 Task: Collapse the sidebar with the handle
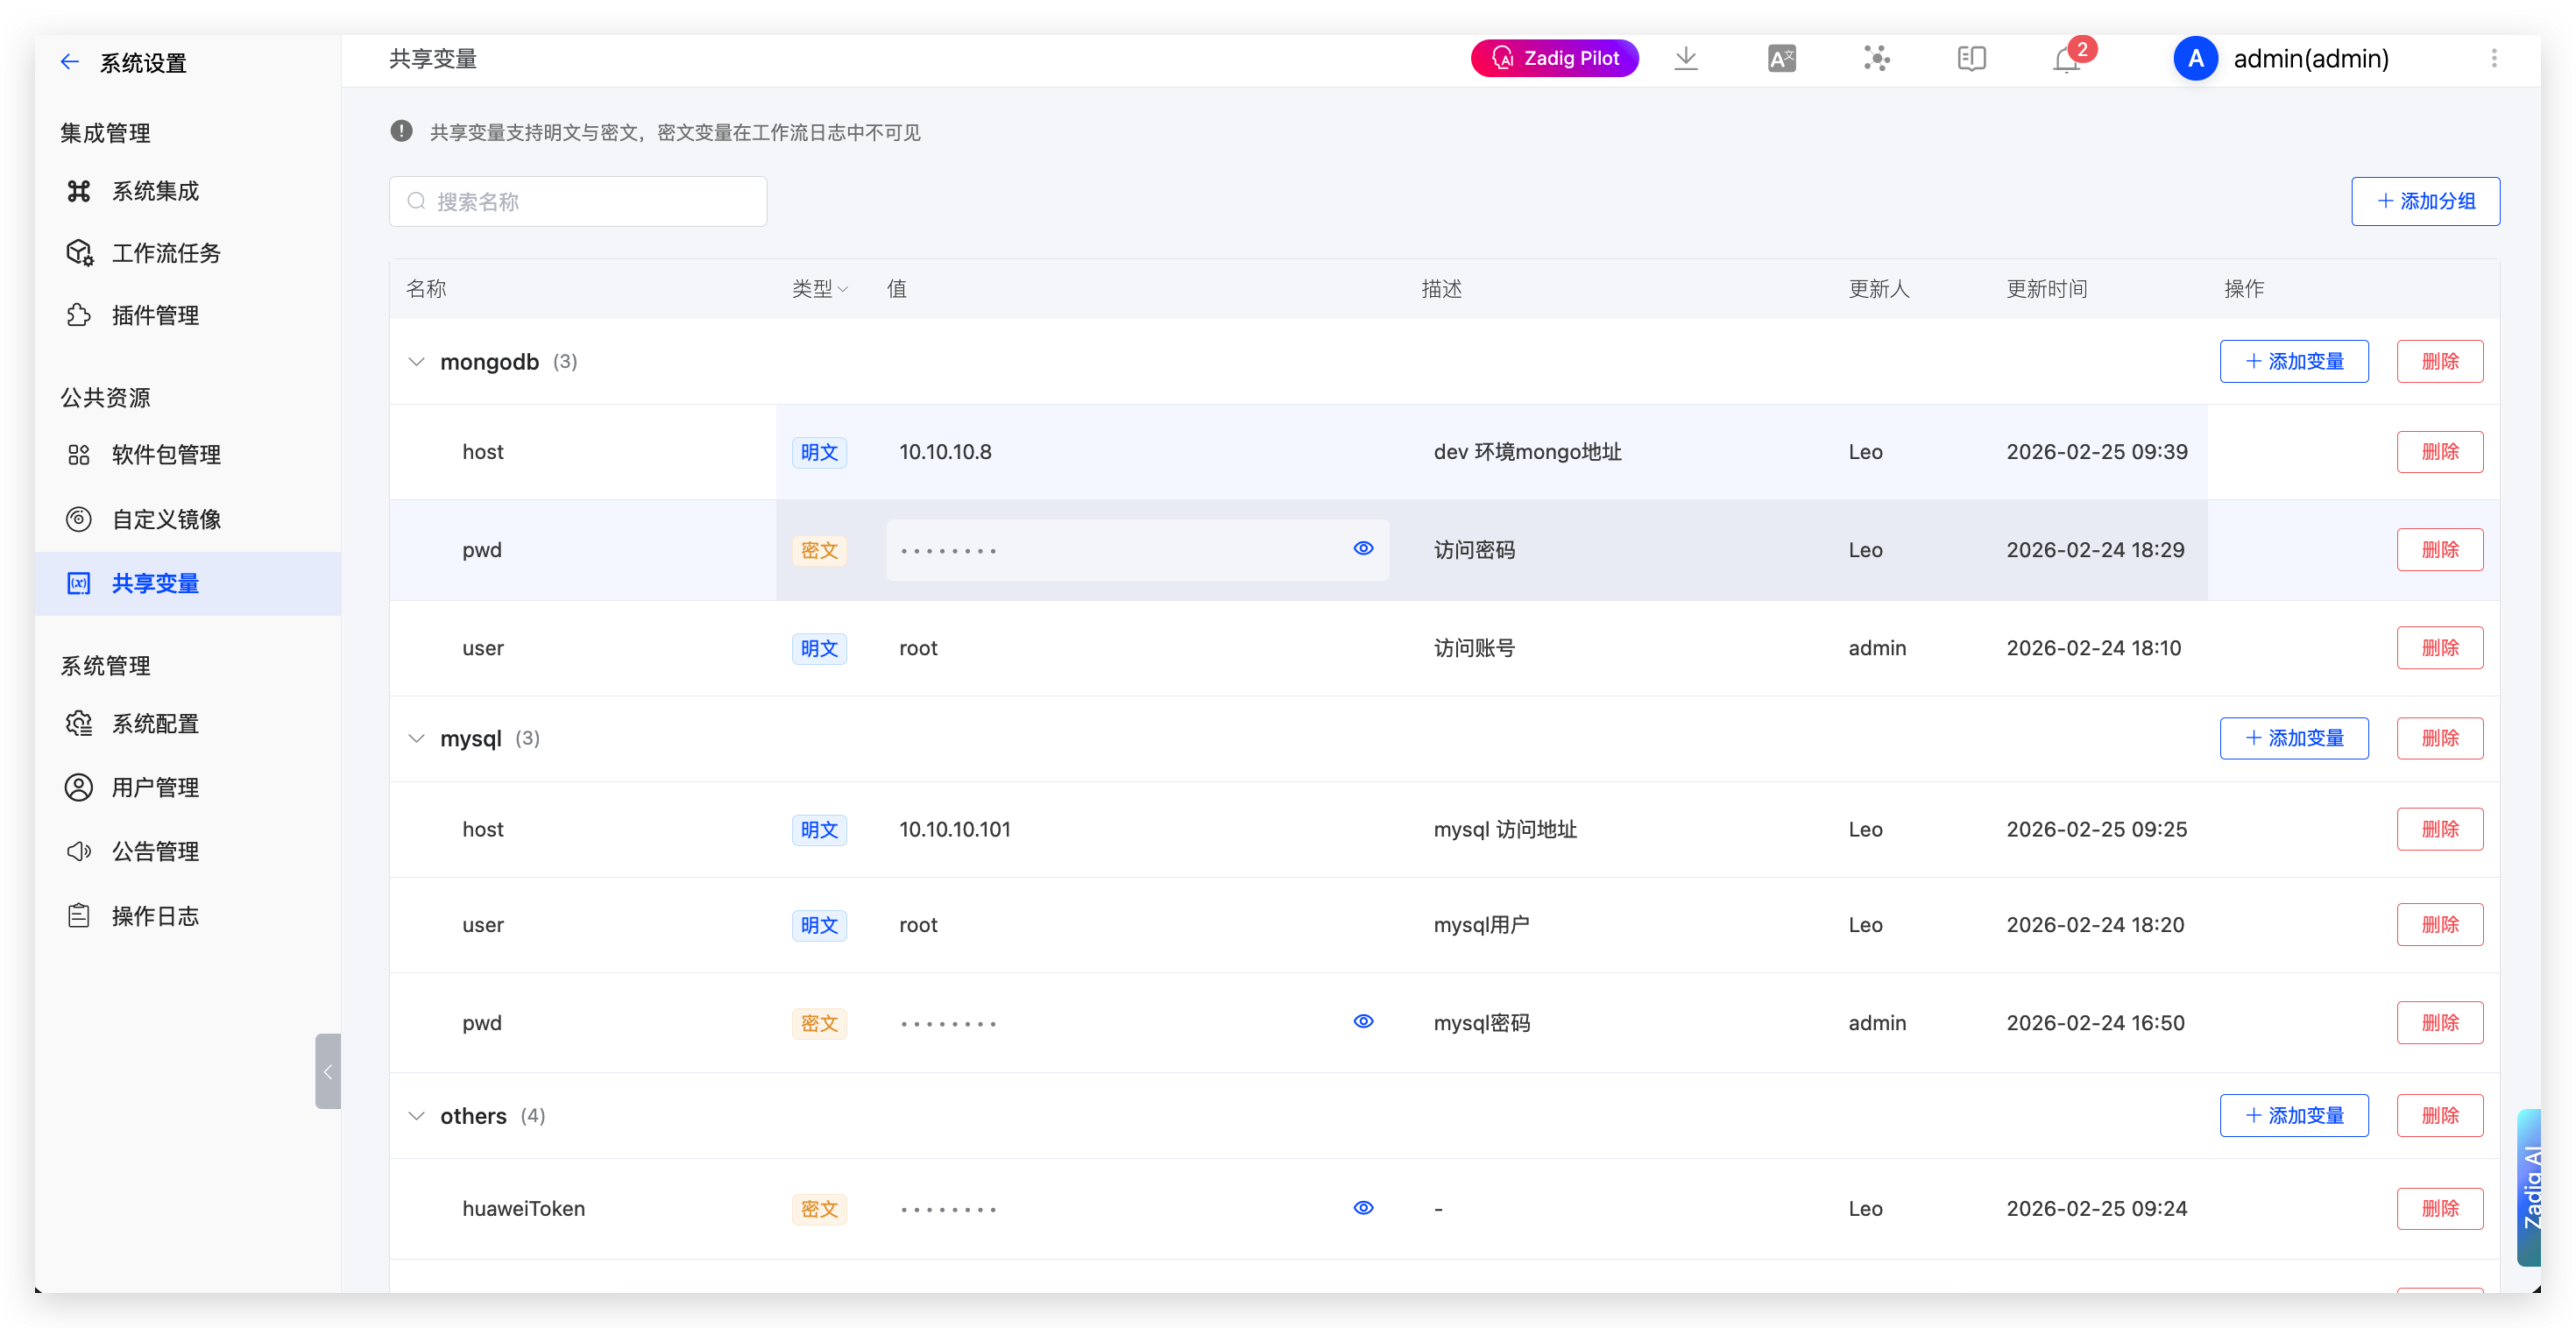pyautogui.click(x=327, y=1071)
